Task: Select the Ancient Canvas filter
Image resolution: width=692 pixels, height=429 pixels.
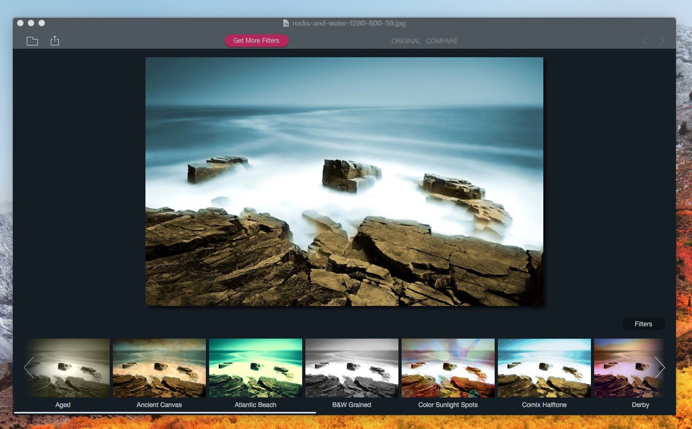Action: pyautogui.click(x=159, y=368)
